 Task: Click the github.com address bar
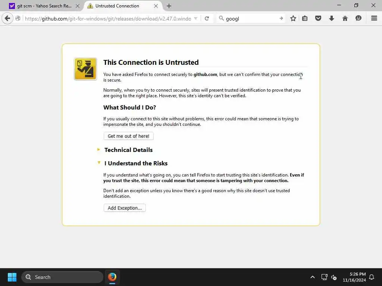(108, 19)
